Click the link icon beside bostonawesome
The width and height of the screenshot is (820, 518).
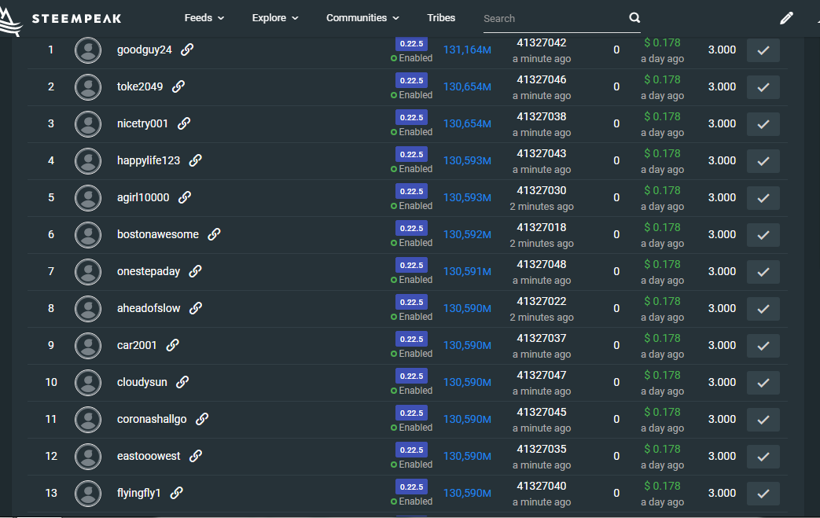(x=214, y=234)
